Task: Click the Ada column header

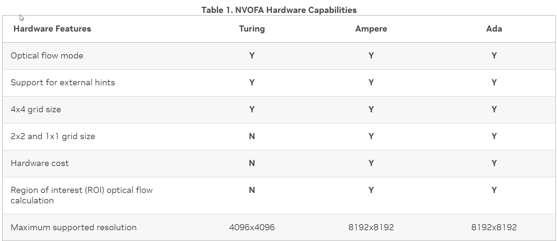Action: (x=494, y=29)
